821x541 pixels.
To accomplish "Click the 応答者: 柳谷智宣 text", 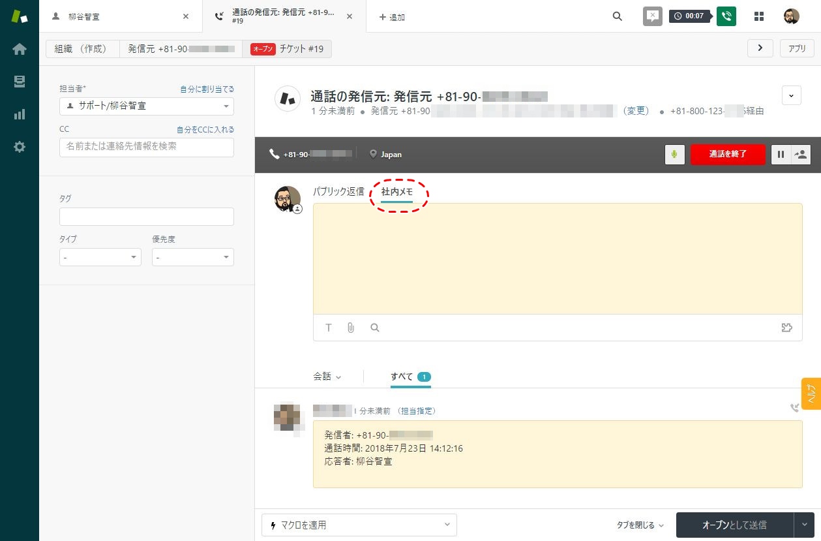I will point(358,461).
